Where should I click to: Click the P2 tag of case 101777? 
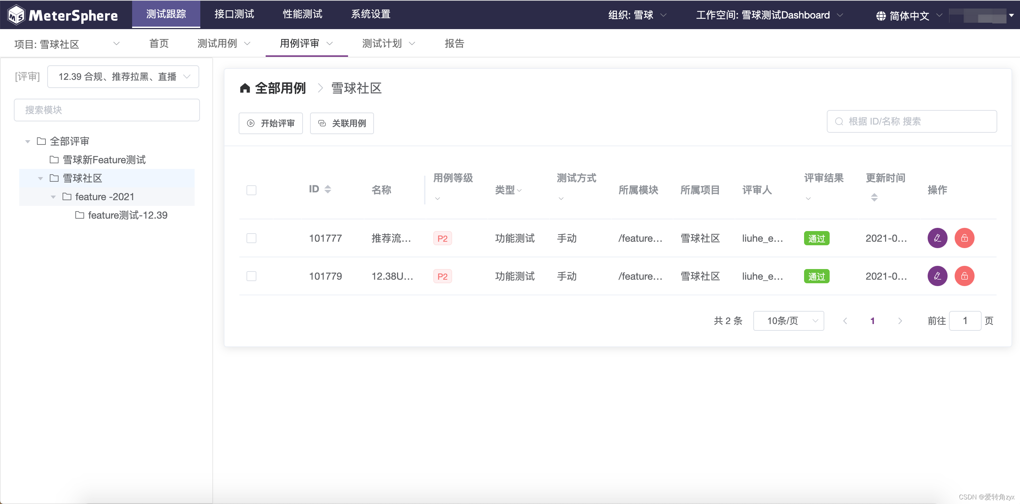(442, 239)
